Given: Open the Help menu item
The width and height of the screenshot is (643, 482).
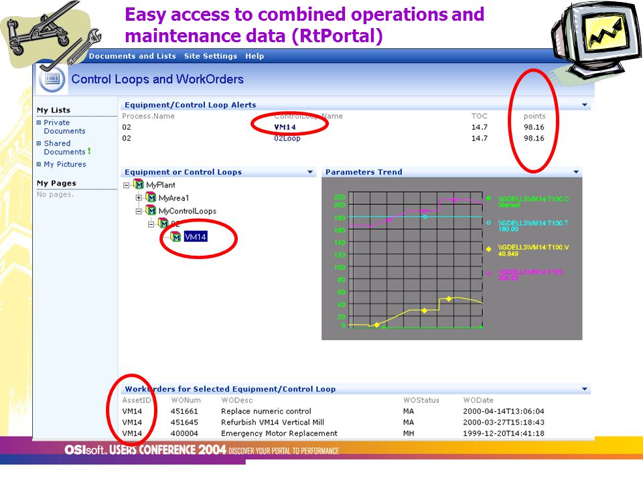Looking at the screenshot, I should pos(255,56).
